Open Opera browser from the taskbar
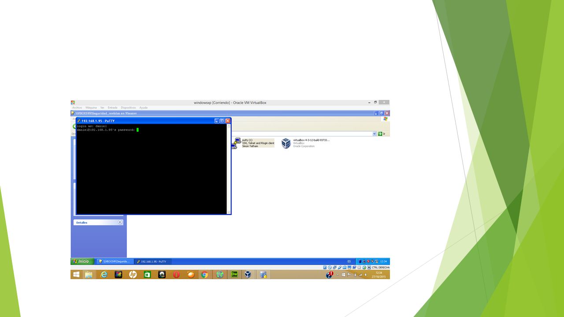 tap(176, 274)
